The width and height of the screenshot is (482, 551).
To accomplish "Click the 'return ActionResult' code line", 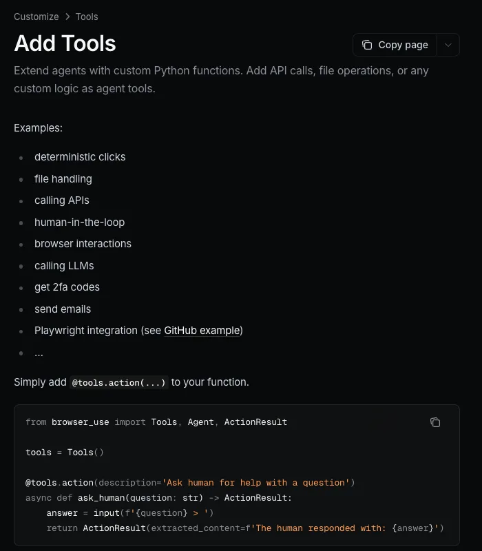I will pyautogui.click(x=245, y=528).
